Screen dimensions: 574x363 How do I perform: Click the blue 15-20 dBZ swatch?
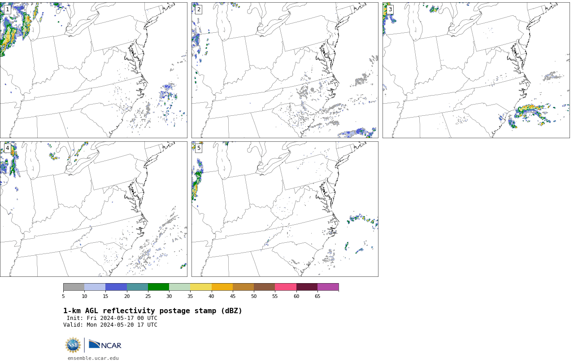click(x=116, y=287)
